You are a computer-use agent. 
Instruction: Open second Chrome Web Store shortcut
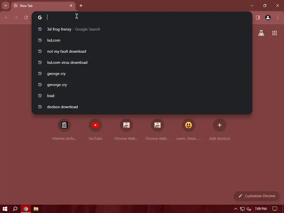158,130
